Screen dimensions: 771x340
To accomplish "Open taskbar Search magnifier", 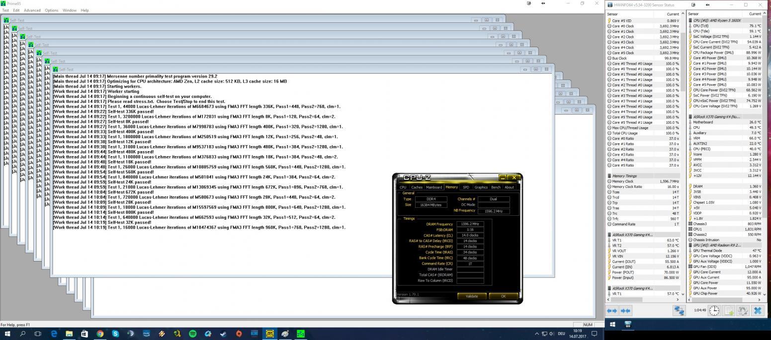I will pos(23,334).
